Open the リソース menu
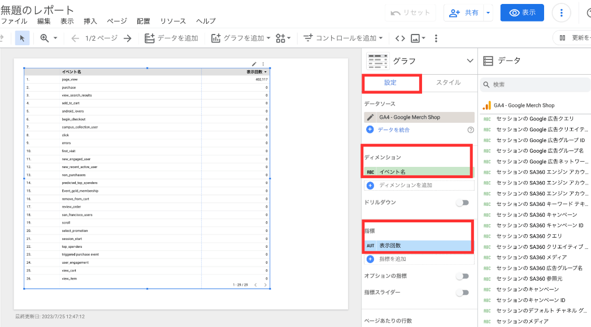The image size is (591, 327). (173, 21)
